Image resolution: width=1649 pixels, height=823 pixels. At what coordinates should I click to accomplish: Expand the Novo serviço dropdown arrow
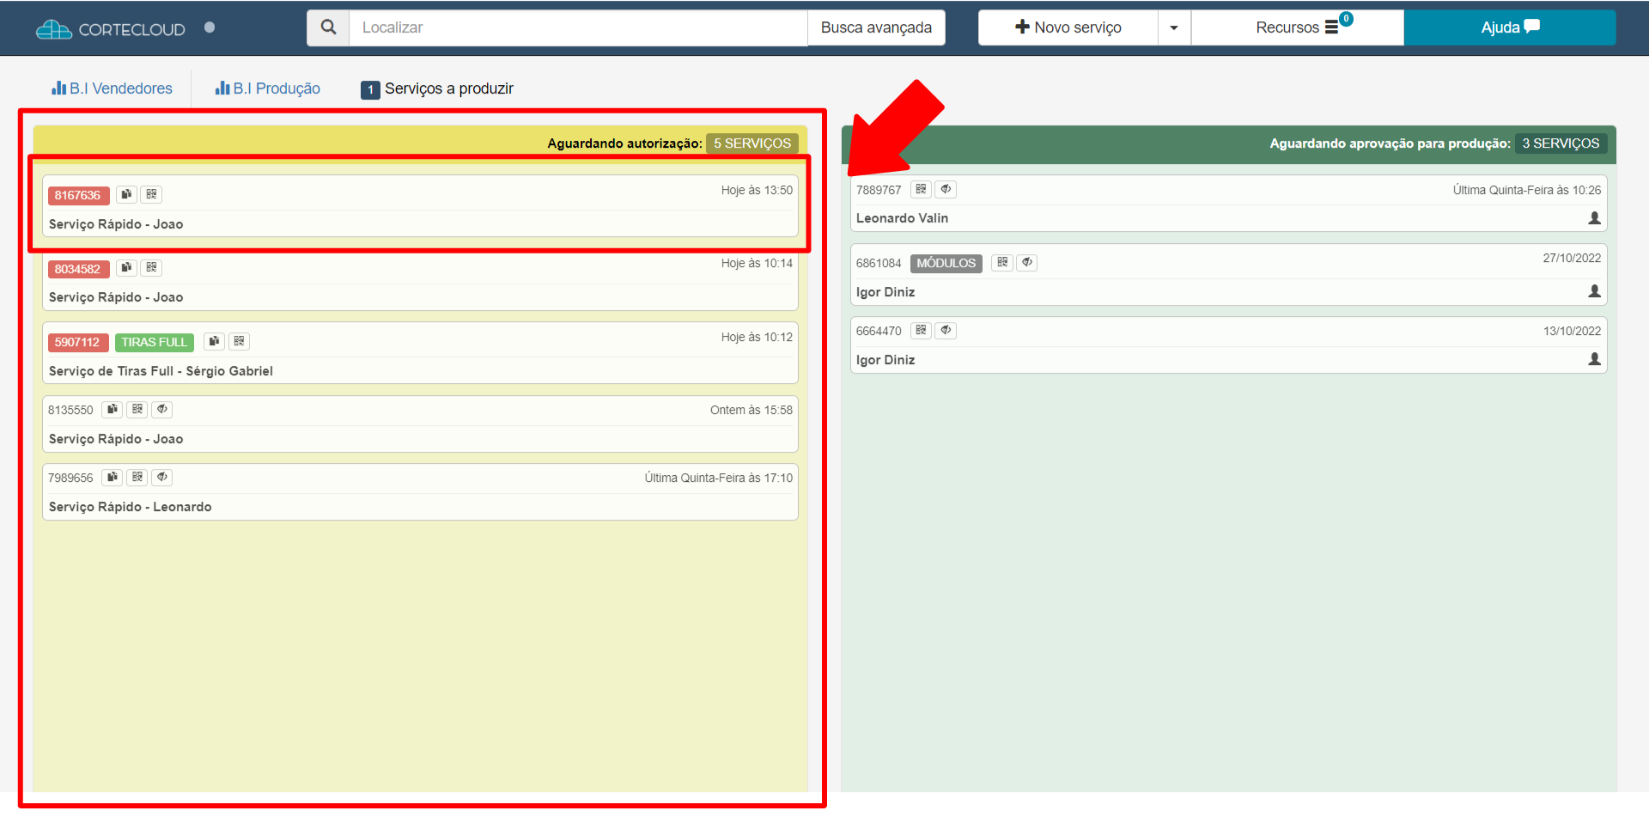coord(1174,27)
